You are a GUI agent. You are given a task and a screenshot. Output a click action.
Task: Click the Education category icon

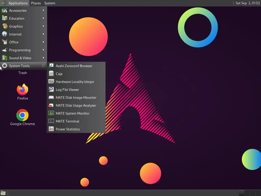coord(5,18)
